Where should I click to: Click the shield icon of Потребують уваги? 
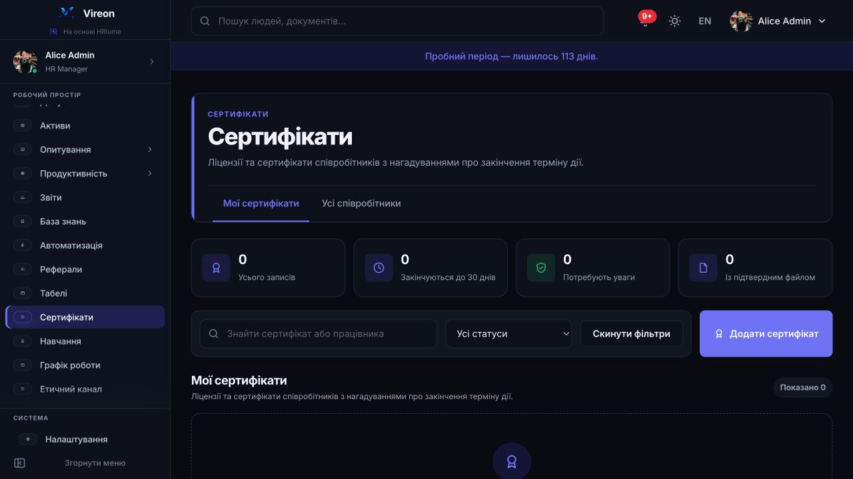pyautogui.click(x=541, y=267)
